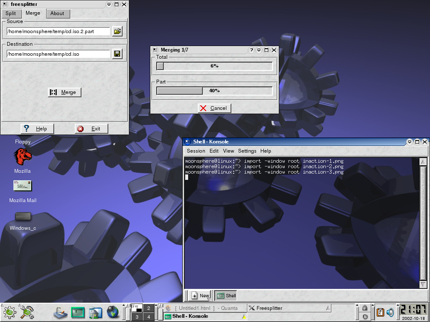Launch the office desk icon in the panel
The image size is (430, 322).
tap(60, 312)
